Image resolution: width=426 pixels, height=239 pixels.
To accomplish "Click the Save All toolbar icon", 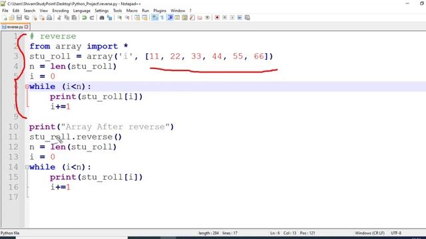I will click(x=27, y=18).
